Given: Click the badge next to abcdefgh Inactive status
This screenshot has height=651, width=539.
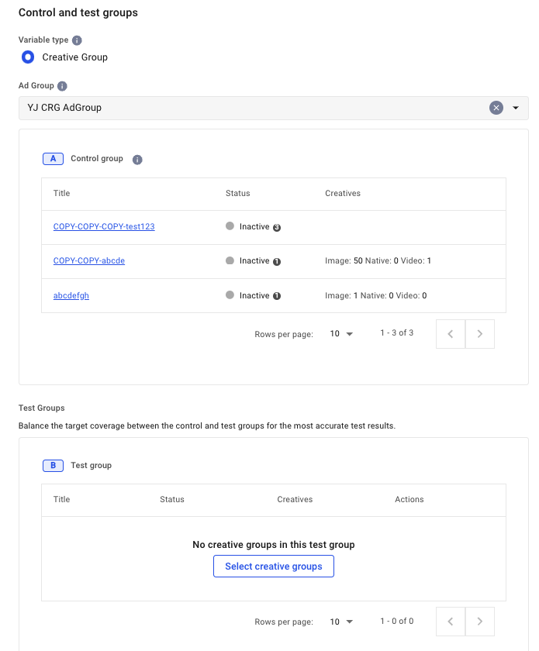Looking at the screenshot, I should [x=277, y=296].
